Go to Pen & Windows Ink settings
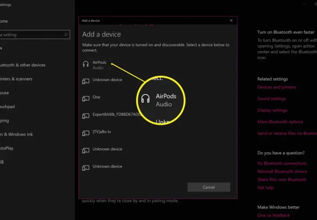Screen dimensions: 317x220 pos(16,134)
